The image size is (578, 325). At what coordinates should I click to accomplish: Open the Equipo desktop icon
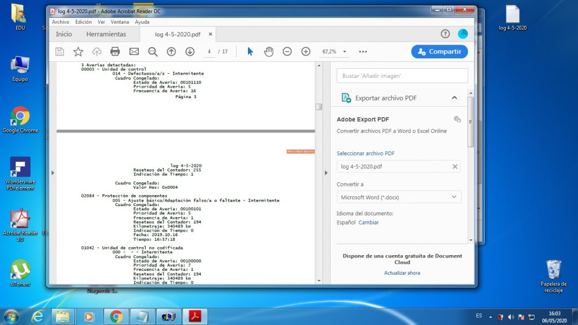(20, 69)
